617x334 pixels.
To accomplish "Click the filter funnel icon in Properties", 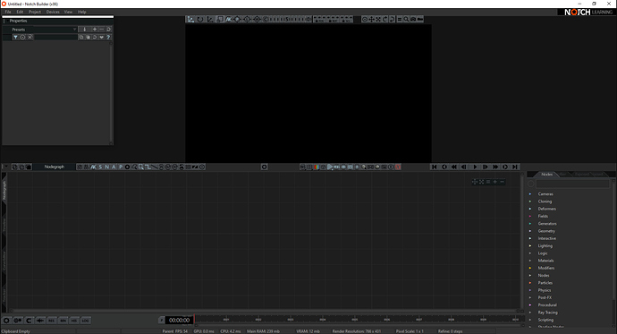I will tap(15, 37).
